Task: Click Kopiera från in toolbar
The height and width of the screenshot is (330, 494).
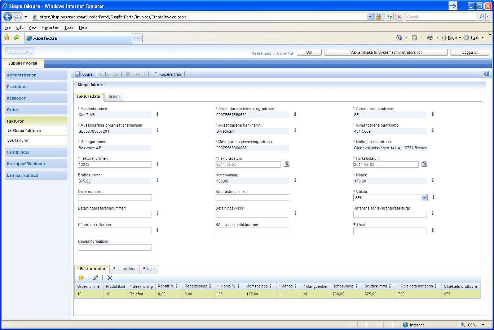Action: [167, 74]
